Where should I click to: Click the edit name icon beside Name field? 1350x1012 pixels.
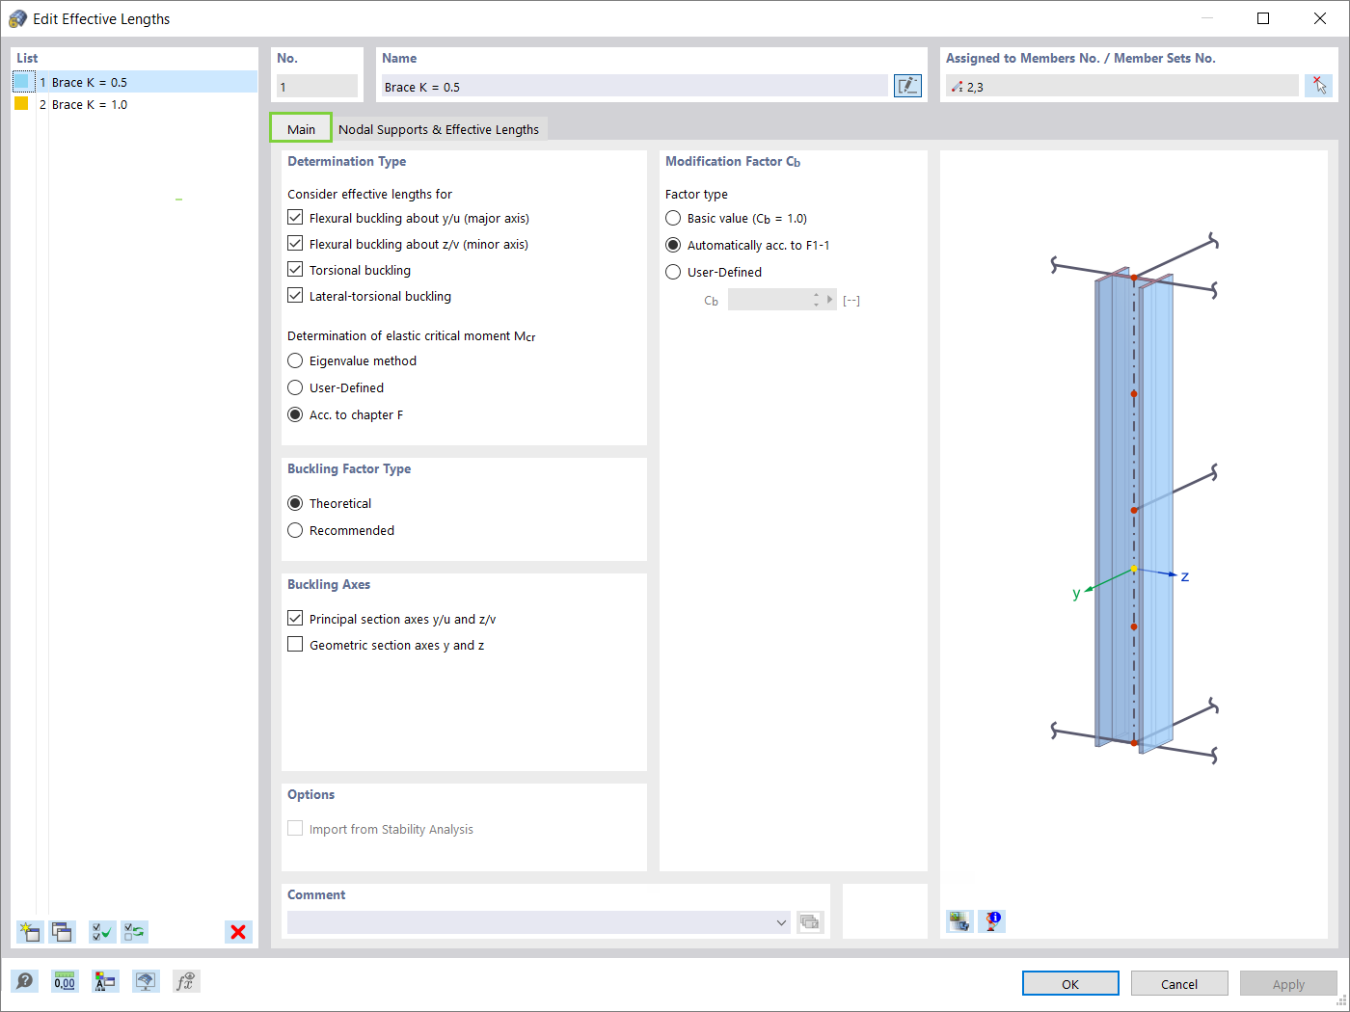(907, 86)
